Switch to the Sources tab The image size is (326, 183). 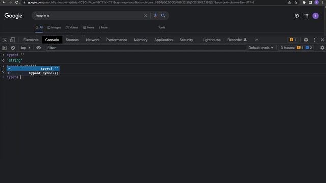point(72,40)
